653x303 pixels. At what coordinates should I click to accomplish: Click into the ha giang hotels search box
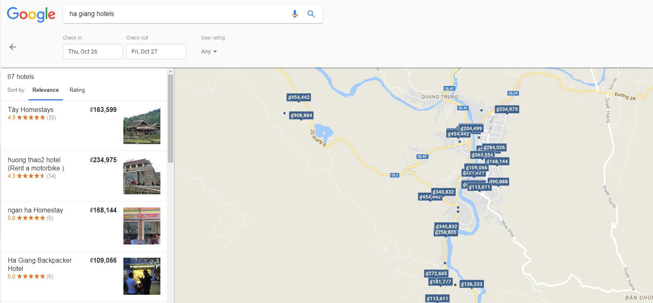click(177, 14)
